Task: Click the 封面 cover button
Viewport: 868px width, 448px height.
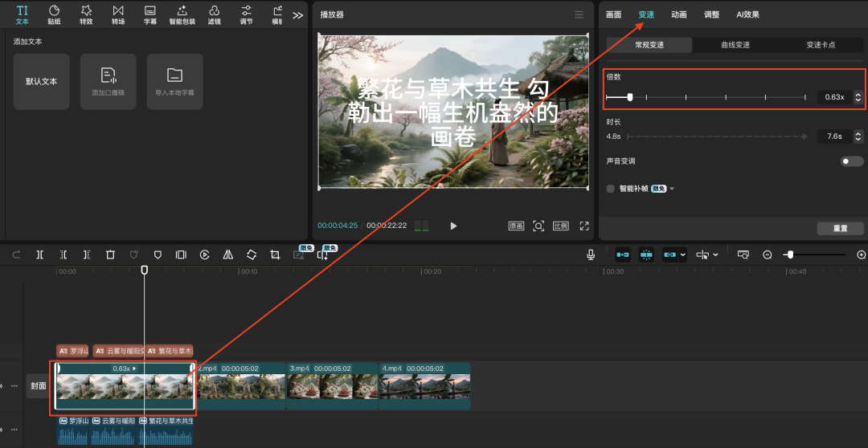Action: click(39, 386)
